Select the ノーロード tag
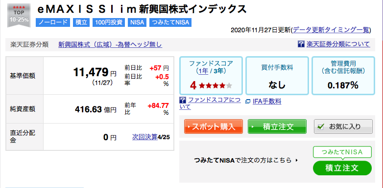This screenshot has width=383, height=188. pos(53,22)
